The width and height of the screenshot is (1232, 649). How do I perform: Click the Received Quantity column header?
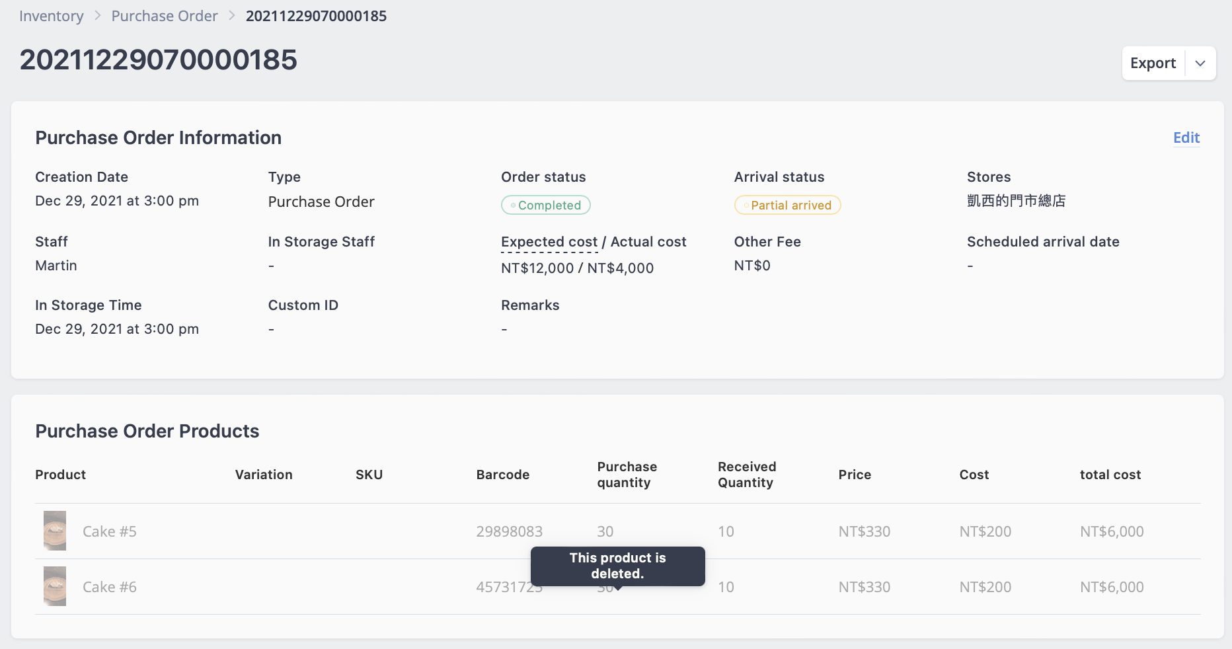pos(747,475)
